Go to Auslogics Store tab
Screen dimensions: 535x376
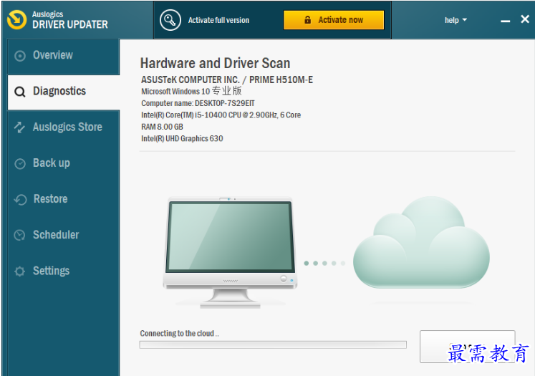64,127
